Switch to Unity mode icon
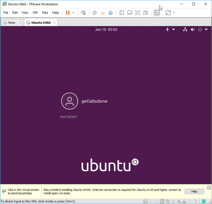Image resolution: width=212 pixels, height=204 pixels. tap(146, 13)
